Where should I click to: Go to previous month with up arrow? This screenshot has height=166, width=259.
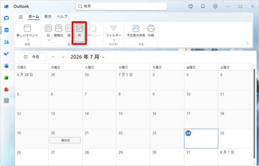point(53,57)
